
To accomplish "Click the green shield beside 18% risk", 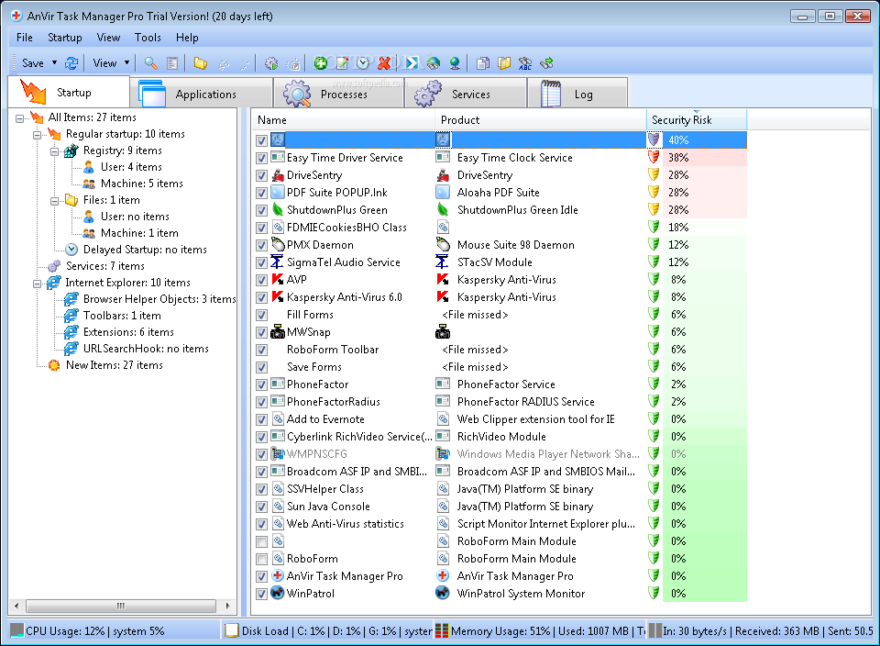I will click(x=654, y=227).
